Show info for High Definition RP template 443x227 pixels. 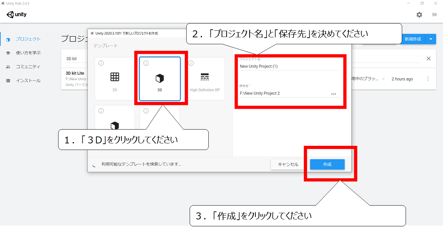[191, 63]
